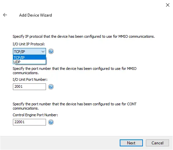
Task: Click the MMIO port number instruction text
Action: click(x=74, y=71)
